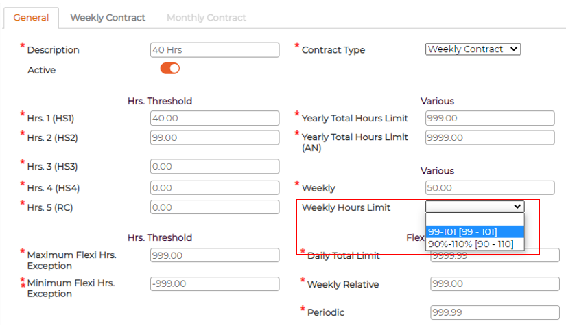The width and height of the screenshot is (566, 326).
Task: Focus the Hrs. 3 (HS3) field
Action: pyautogui.click(x=215, y=166)
